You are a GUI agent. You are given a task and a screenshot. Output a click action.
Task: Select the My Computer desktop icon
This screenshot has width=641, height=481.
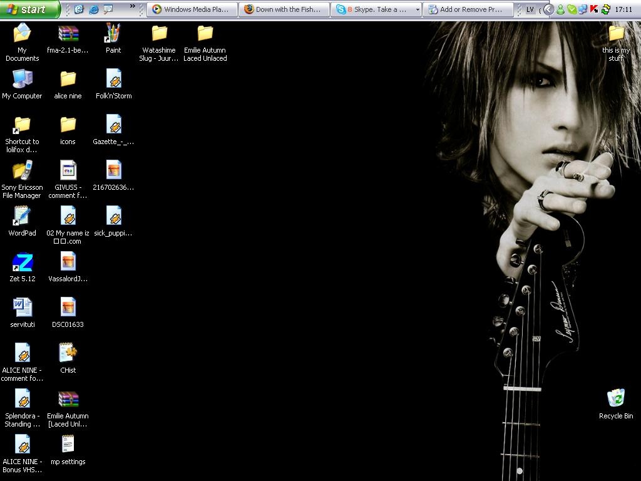[22, 85]
